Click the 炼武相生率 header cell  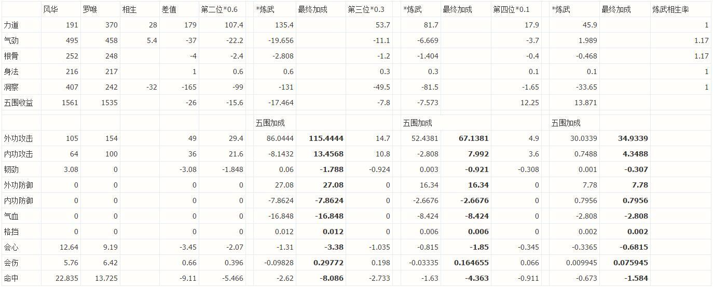pyautogui.click(x=670, y=9)
